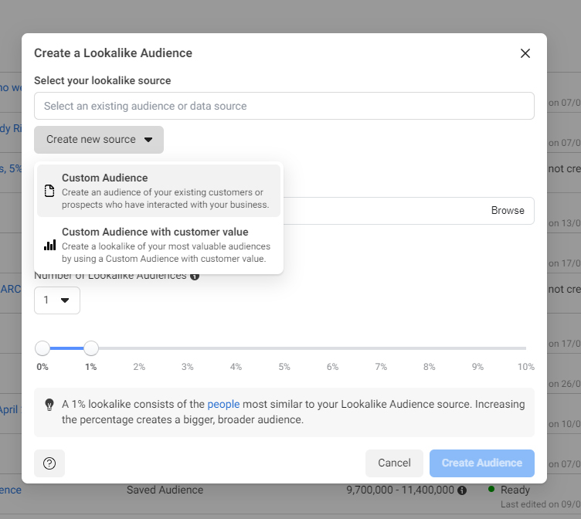Expand the Create new source dropdown
Screen dimensions: 581x519
[x=99, y=140]
